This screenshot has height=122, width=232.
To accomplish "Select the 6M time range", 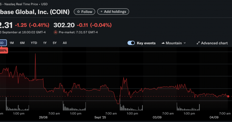I will 22,43.
